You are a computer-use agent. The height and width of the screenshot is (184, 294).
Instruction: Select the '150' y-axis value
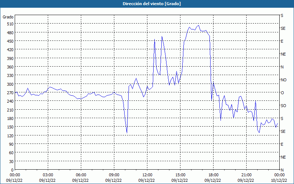pos(11,127)
